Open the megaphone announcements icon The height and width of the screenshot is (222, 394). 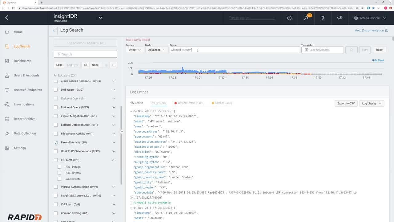340,18
